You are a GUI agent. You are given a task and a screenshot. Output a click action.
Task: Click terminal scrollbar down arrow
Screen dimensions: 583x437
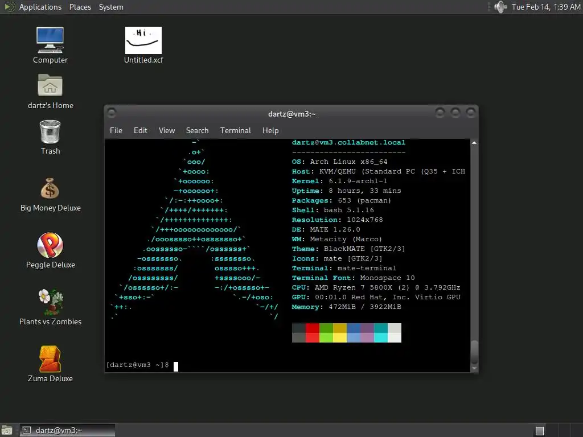(x=474, y=368)
